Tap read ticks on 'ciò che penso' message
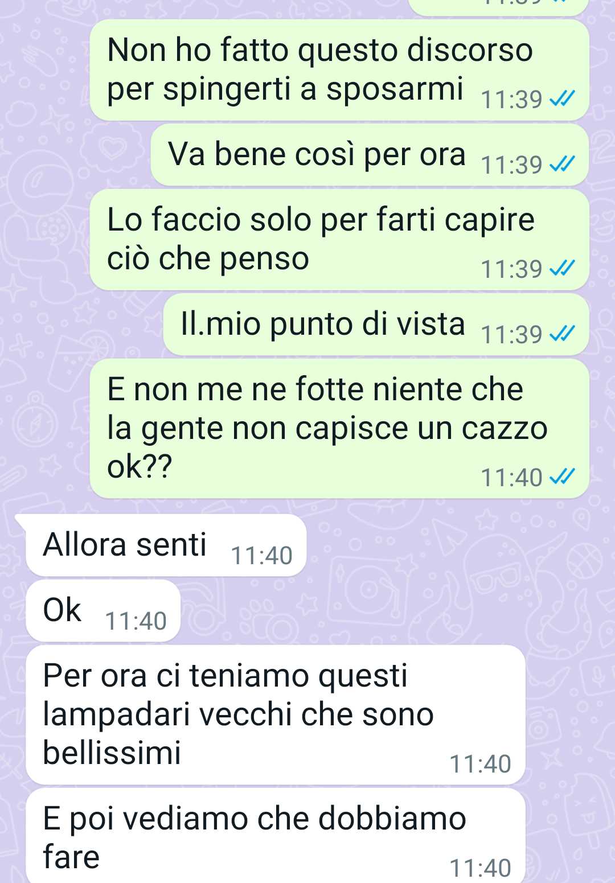The height and width of the screenshot is (883, 615). [562, 269]
